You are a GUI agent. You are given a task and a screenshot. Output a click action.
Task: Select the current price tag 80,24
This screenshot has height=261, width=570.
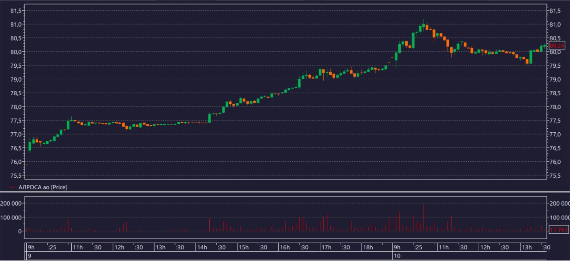[x=557, y=45]
